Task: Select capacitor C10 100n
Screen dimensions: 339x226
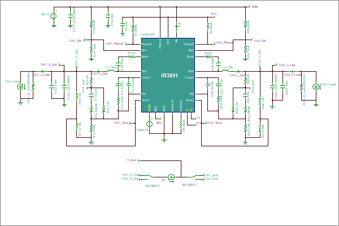Action: tap(118, 64)
